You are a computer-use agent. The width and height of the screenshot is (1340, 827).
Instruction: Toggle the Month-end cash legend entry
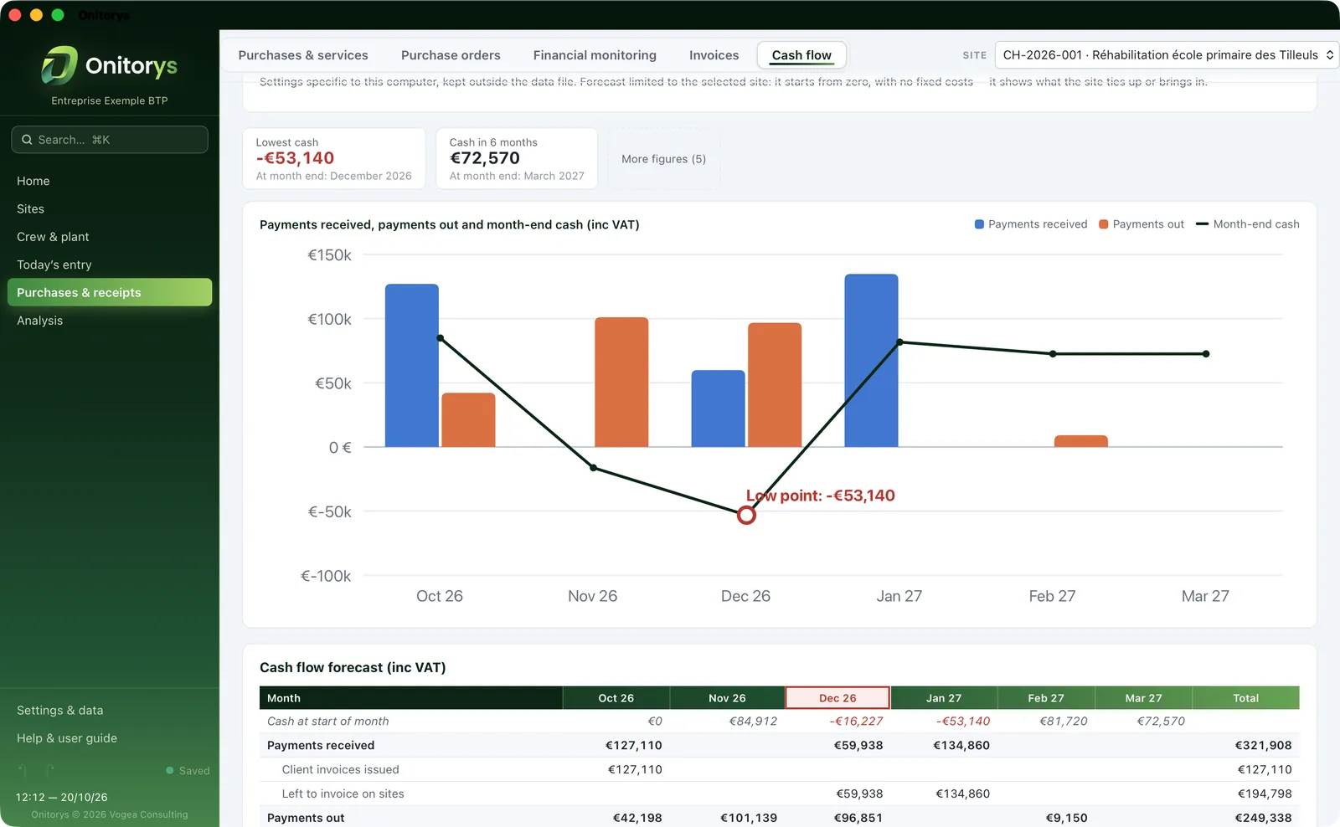click(1248, 224)
